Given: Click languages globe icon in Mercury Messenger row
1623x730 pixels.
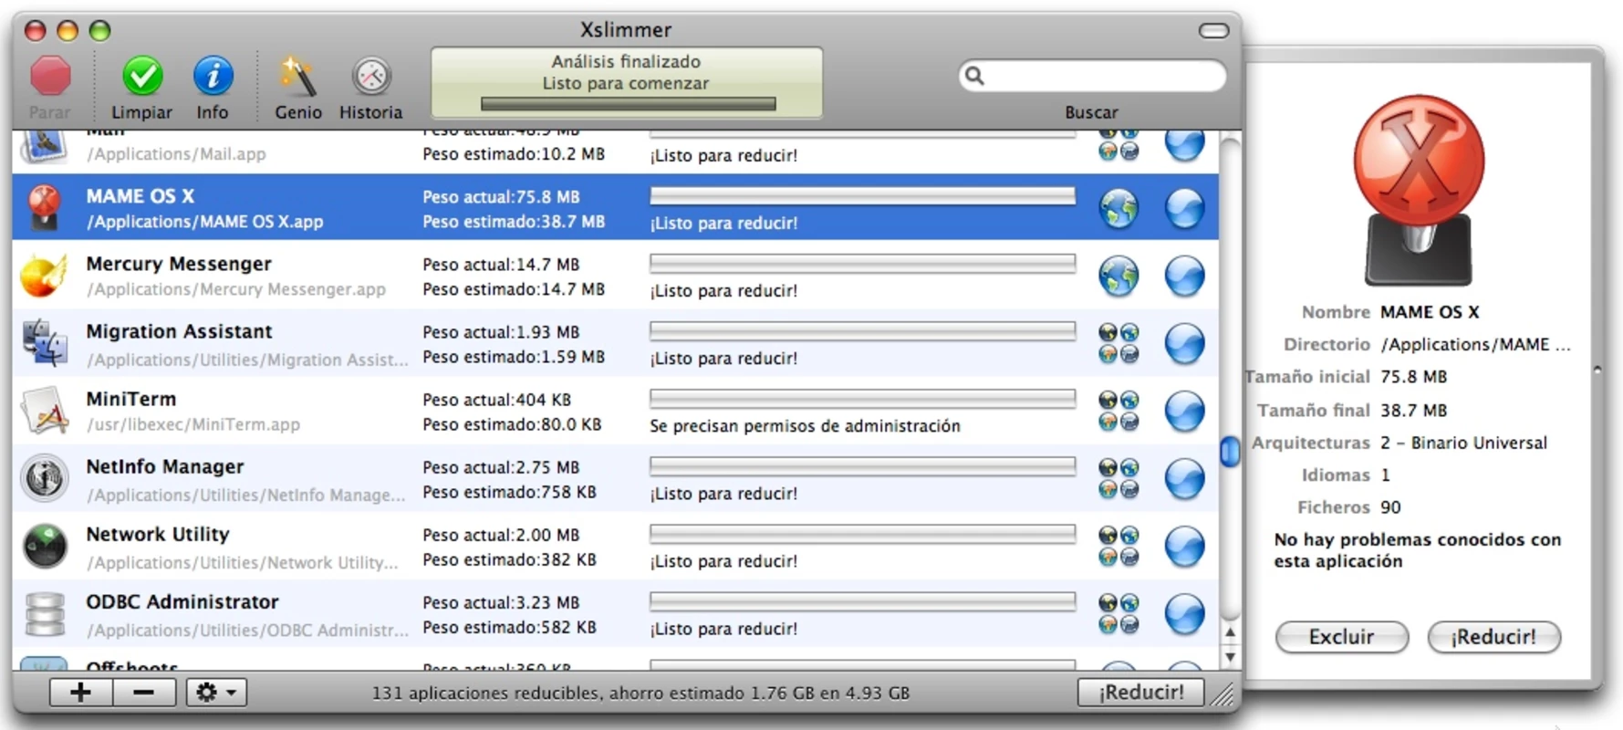Looking at the screenshot, I should coord(1118,276).
